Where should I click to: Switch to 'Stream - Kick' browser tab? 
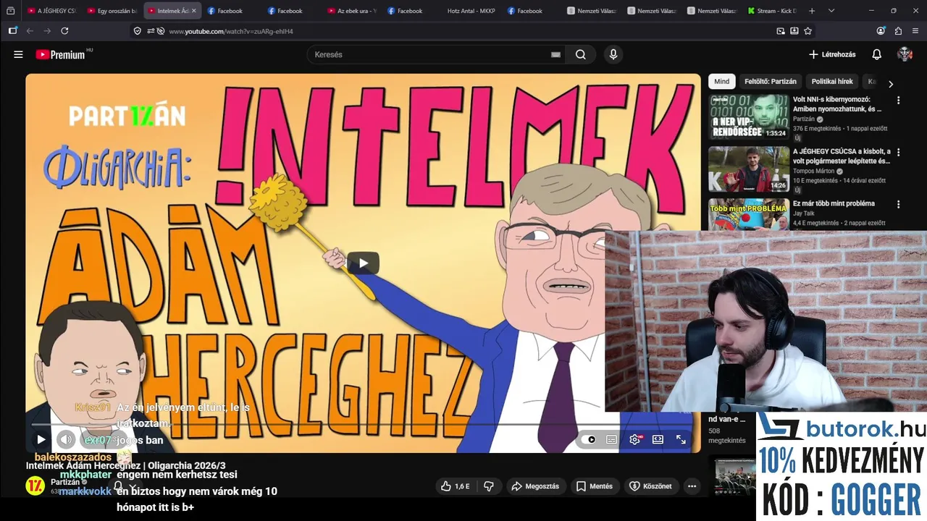point(771,11)
